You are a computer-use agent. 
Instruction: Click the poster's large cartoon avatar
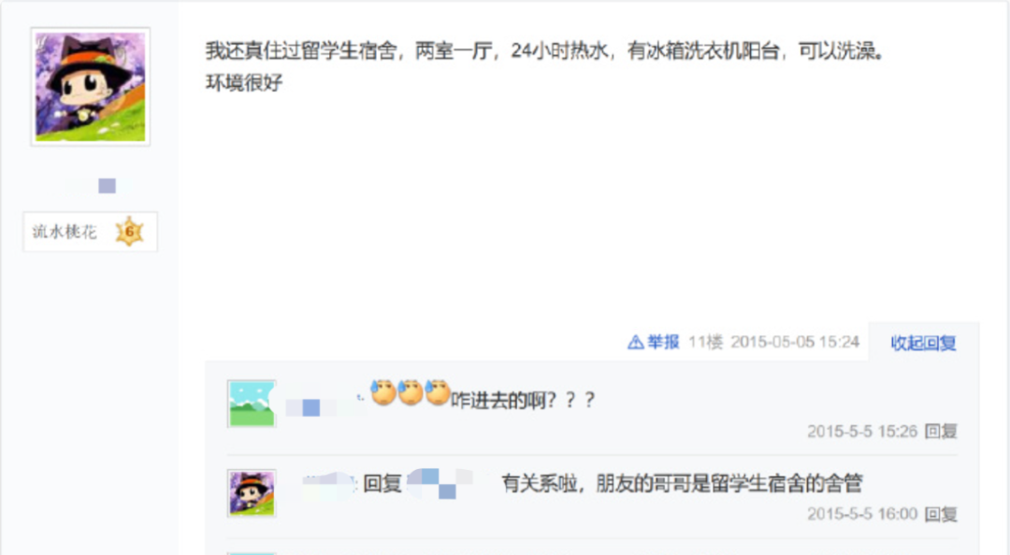point(90,86)
